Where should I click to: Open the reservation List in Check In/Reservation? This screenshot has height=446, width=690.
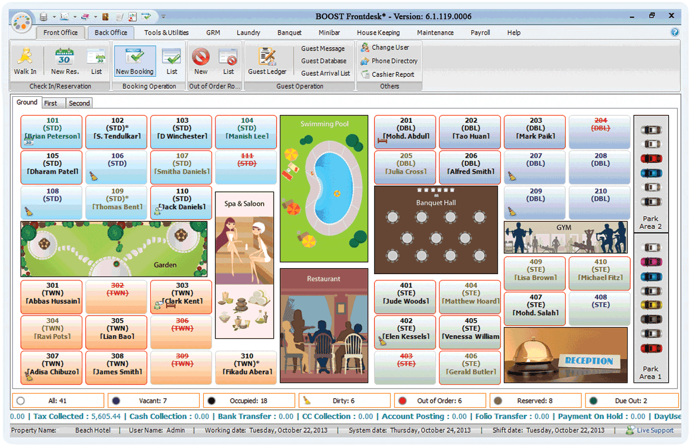pyautogui.click(x=96, y=61)
